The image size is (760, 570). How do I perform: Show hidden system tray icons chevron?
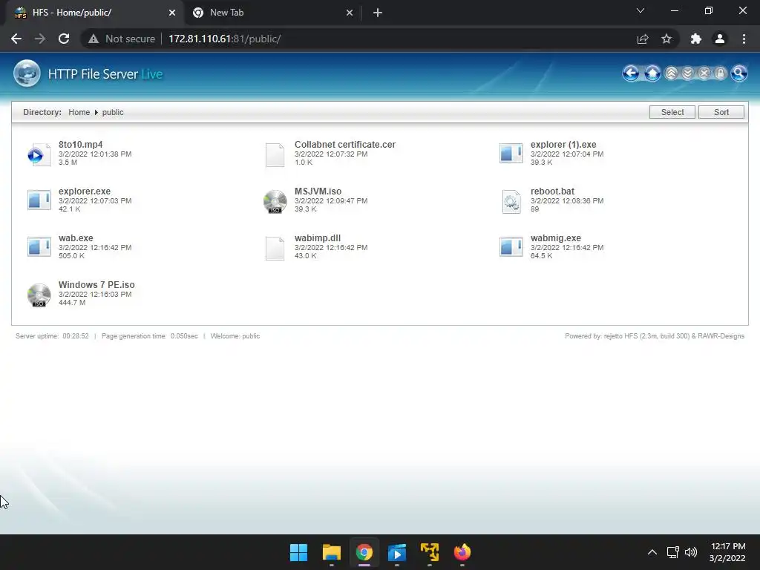(652, 552)
